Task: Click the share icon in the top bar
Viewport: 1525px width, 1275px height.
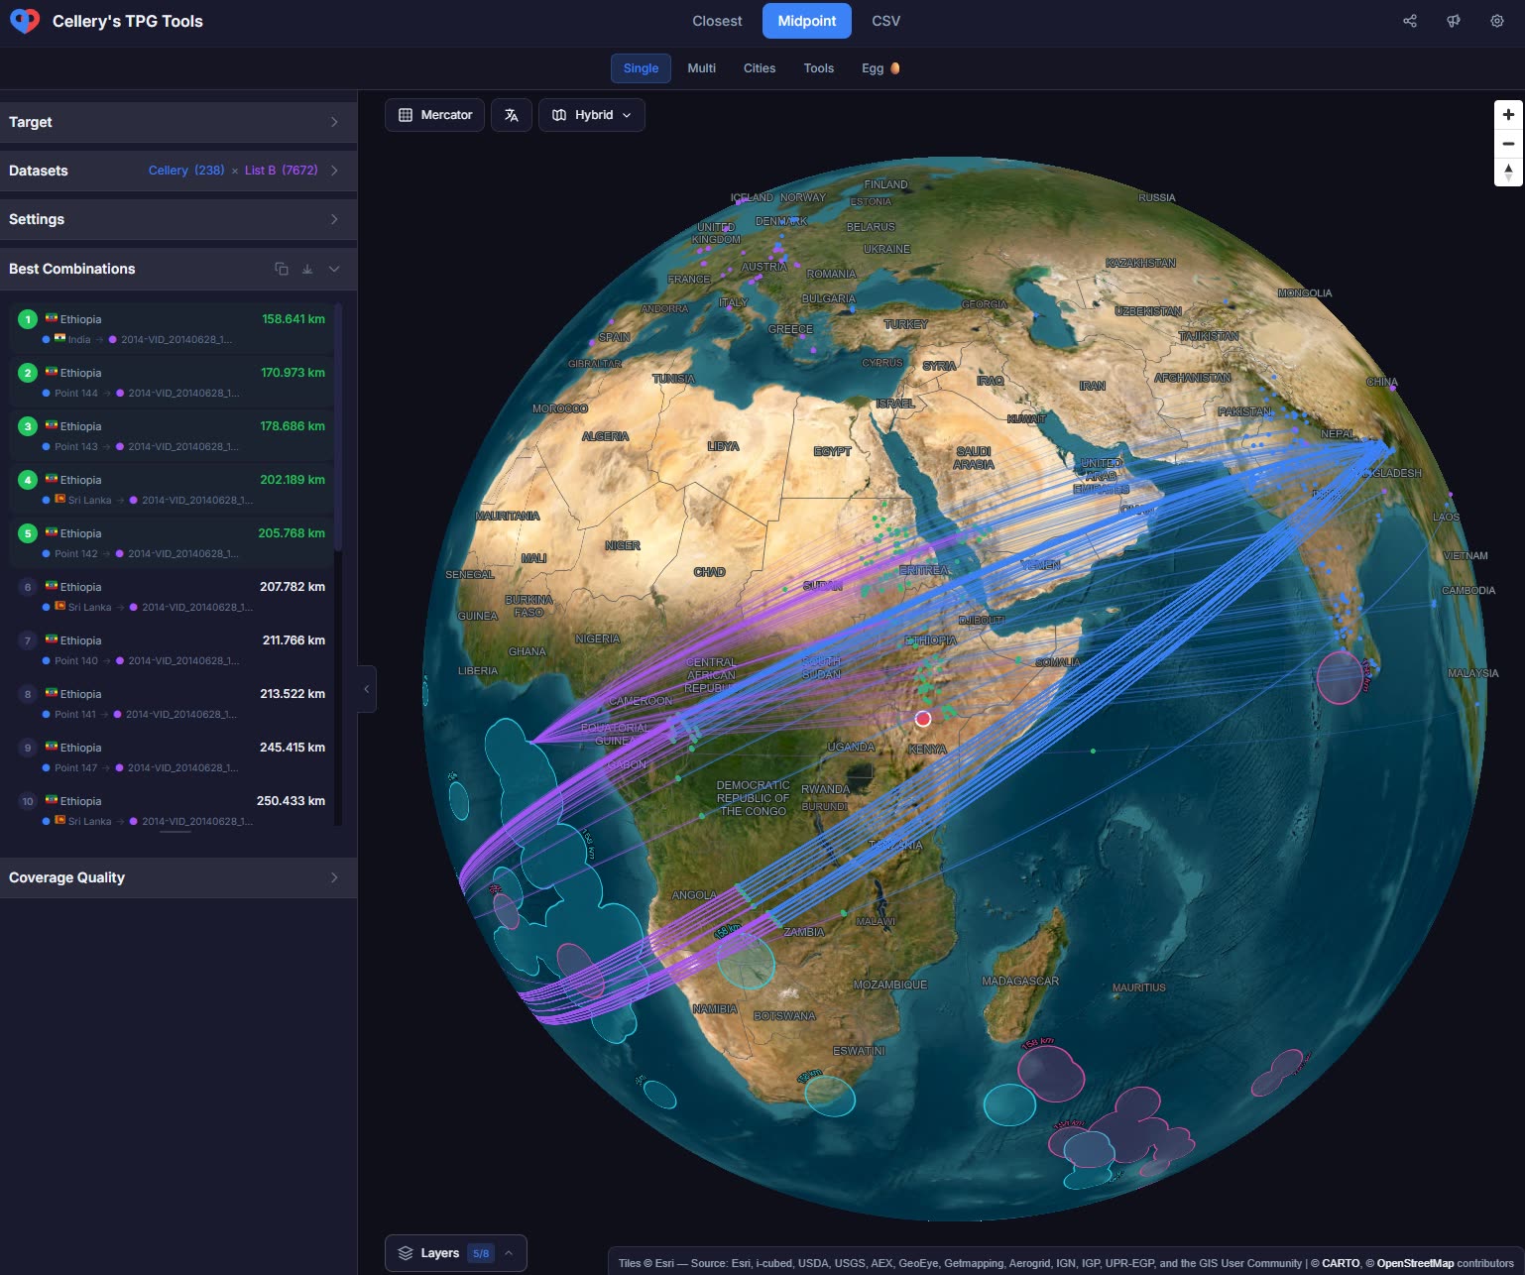Action: pyautogui.click(x=1410, y=20)
